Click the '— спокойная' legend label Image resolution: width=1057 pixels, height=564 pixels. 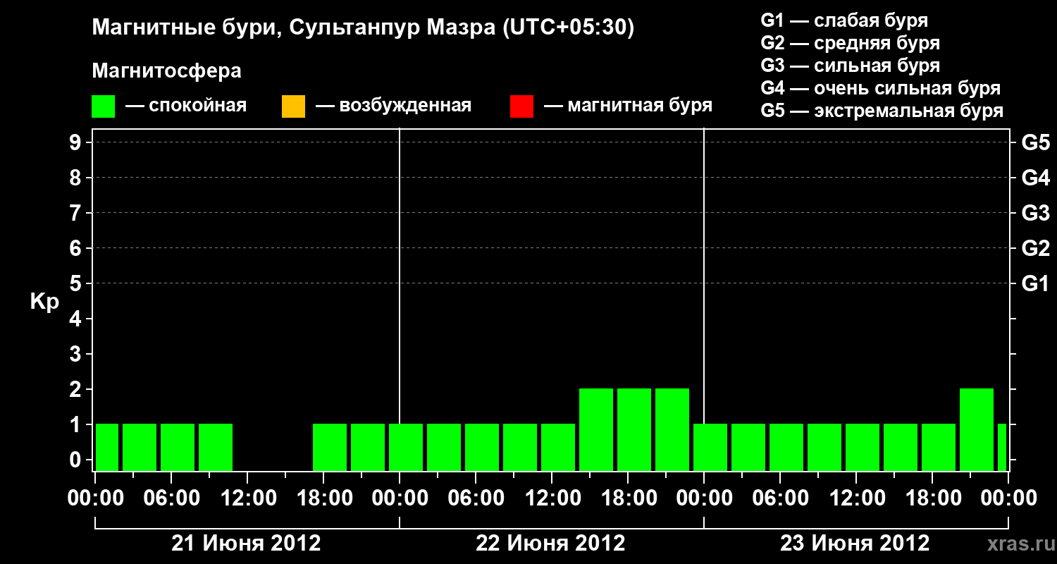point(186,106)
